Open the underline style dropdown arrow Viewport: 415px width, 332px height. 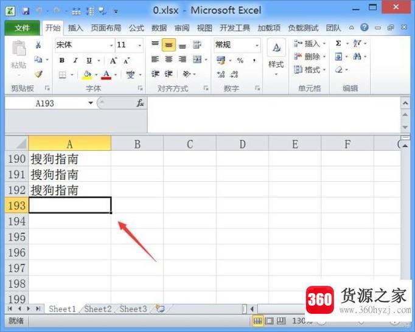click(x=99, y=61)
